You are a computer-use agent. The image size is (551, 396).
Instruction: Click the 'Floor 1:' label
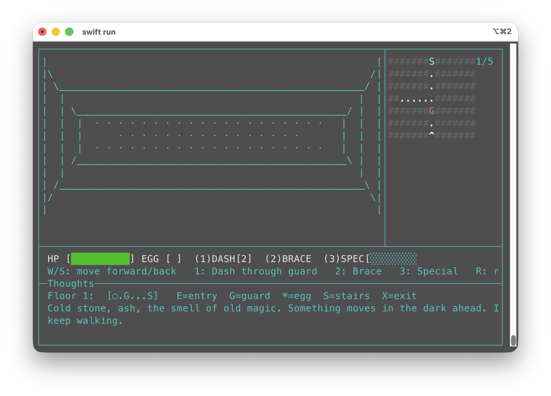click(71, 296)
